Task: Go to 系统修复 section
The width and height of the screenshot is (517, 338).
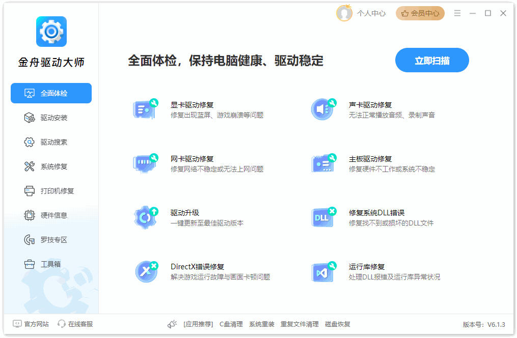Action: (x=51, y=166)
